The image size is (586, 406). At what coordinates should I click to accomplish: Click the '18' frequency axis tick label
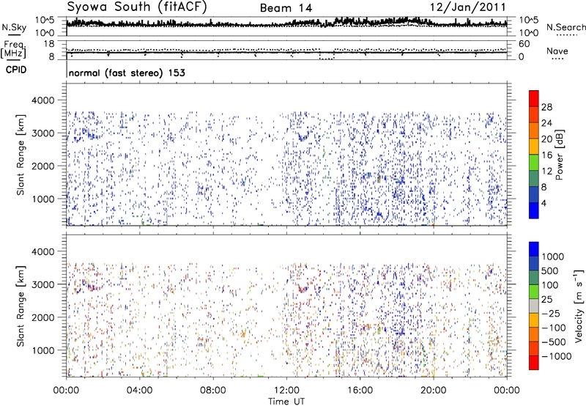49,44
